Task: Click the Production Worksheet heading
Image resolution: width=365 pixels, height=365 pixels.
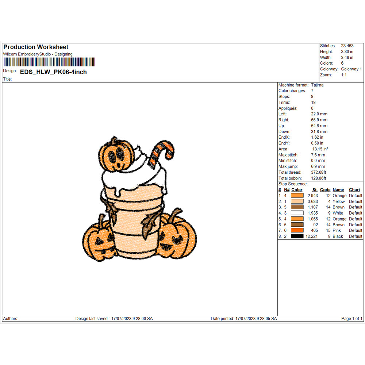Action: 35,47
